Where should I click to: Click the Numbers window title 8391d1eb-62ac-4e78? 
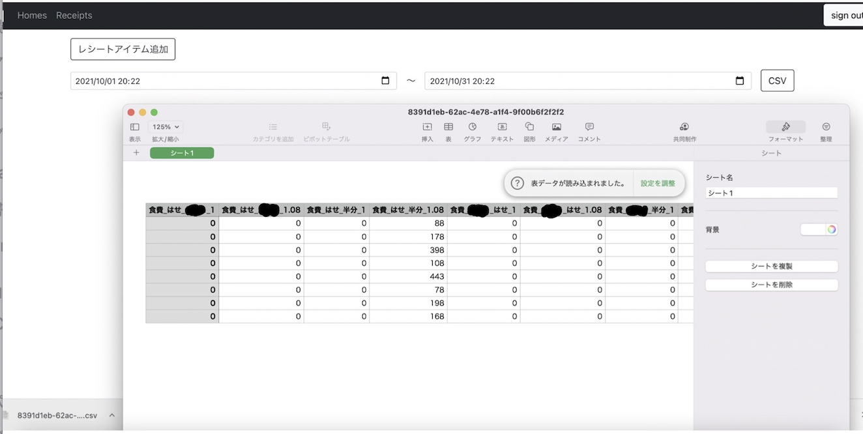click(x=486, y=111)
